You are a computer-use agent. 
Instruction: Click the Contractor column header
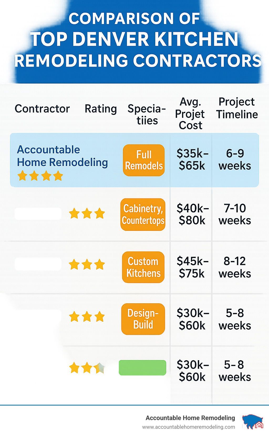point(42,109)
